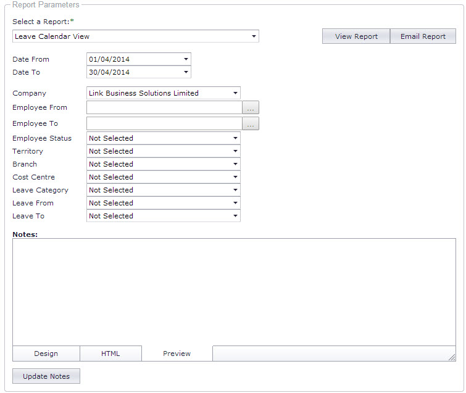
Task: Expand the Select a Report dropdown
Action: [136, 36]
